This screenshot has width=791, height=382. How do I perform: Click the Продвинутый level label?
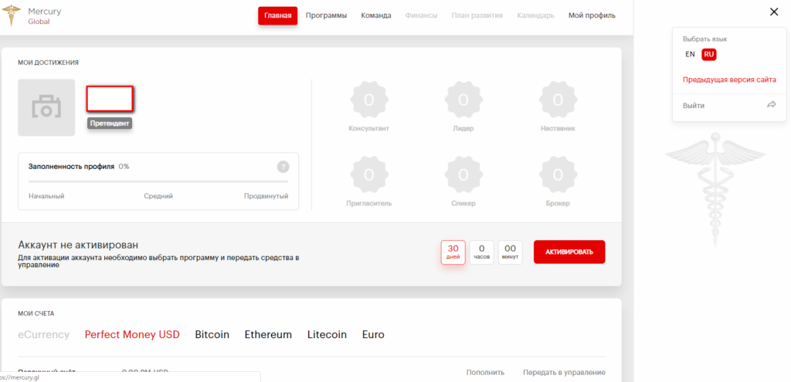coord(266,196)
